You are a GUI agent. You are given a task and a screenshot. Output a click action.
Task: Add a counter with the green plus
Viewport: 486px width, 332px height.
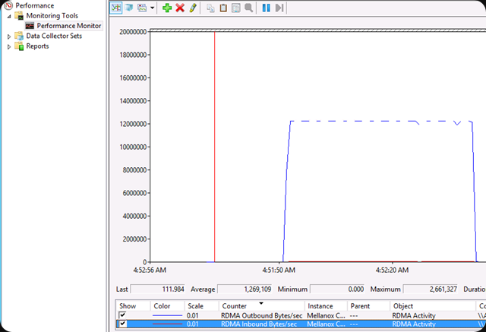[167, 8]
